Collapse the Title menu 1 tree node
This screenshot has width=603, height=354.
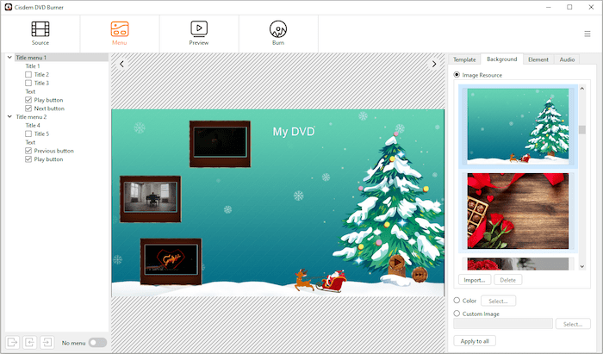[9, 58]
